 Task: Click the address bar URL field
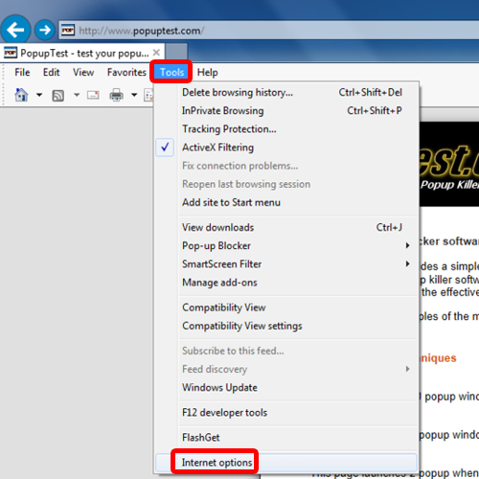point(268,31)
